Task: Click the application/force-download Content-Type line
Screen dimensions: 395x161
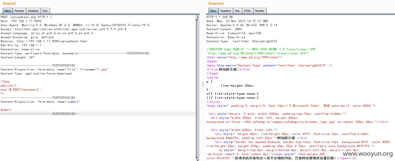Action: (36, 74)
